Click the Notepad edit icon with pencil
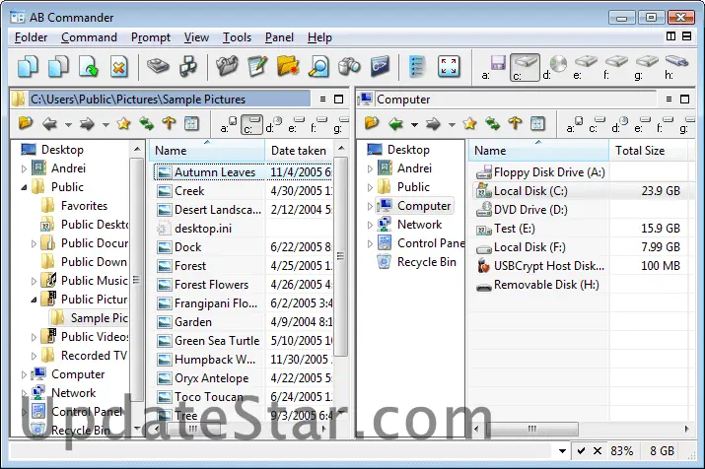The height and width of the screenshot is (469, 705). pos(257,66)
